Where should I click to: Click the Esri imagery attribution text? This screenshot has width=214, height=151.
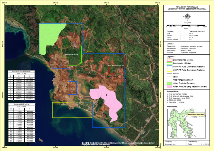coord(118,144)
